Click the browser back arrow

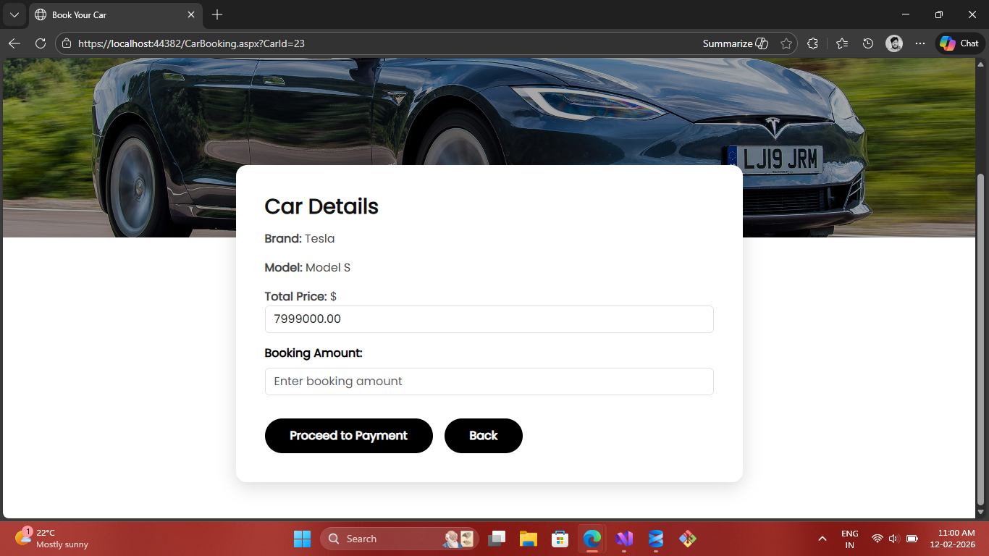(14, 43)
